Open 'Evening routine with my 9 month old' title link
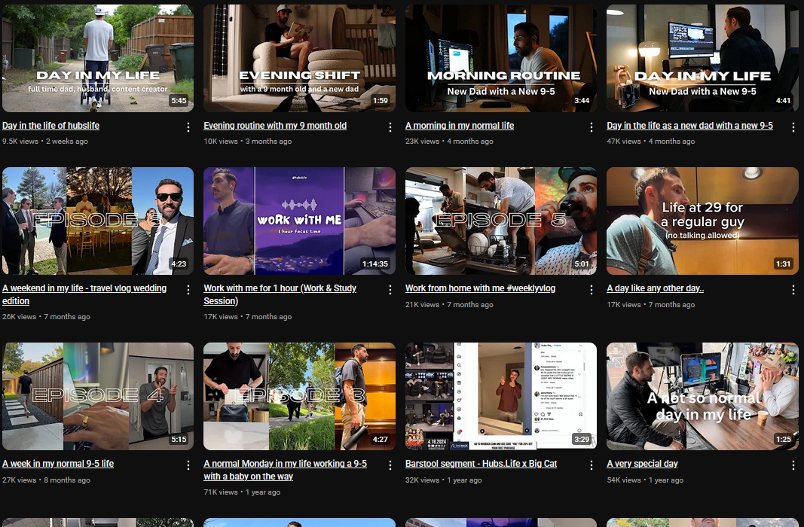Screen dimensions: 804x527 pos(275,126)
